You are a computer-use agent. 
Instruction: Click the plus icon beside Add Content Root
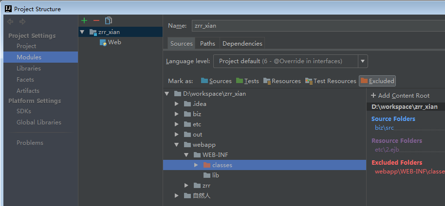point(373,96)
